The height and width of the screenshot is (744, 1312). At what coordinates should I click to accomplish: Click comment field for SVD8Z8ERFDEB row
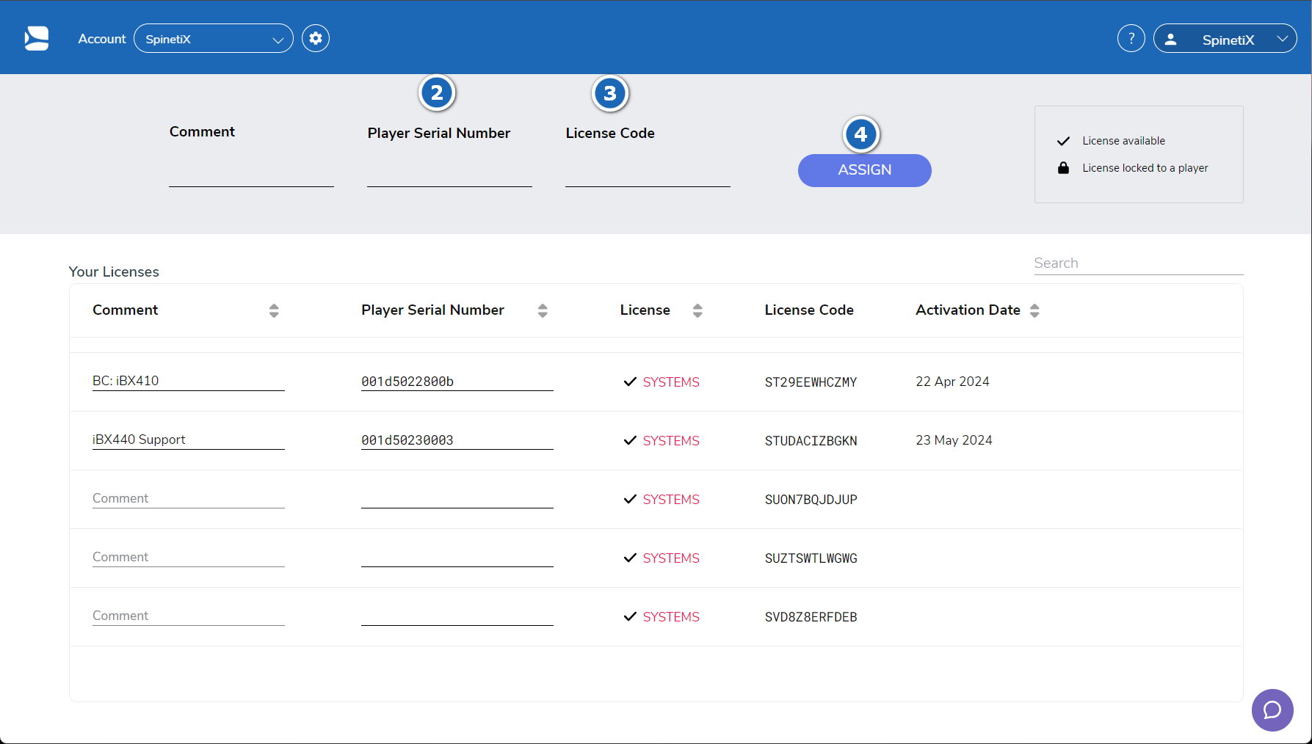pyautogui.click(x=189, y=616)
